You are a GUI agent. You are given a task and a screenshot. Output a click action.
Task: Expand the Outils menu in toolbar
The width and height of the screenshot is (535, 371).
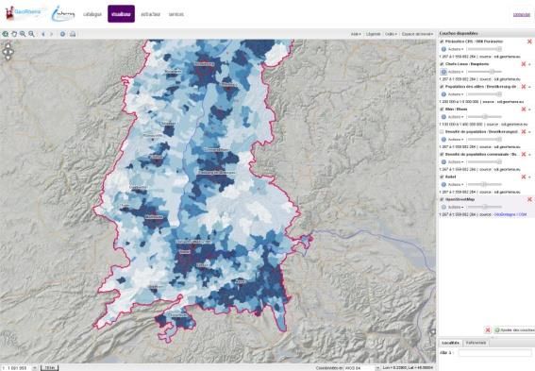[391, 34]
